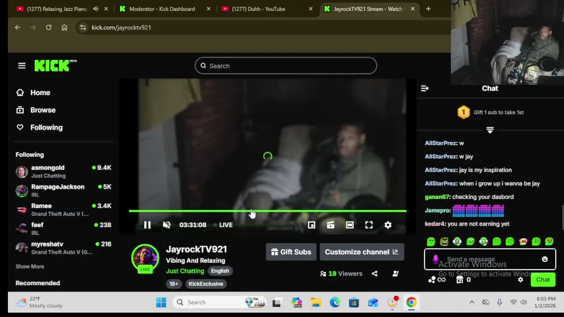Viewport: 564px width, 317px height.
Task: Open Ramee's channel from Following list
Action: (63, 210)
